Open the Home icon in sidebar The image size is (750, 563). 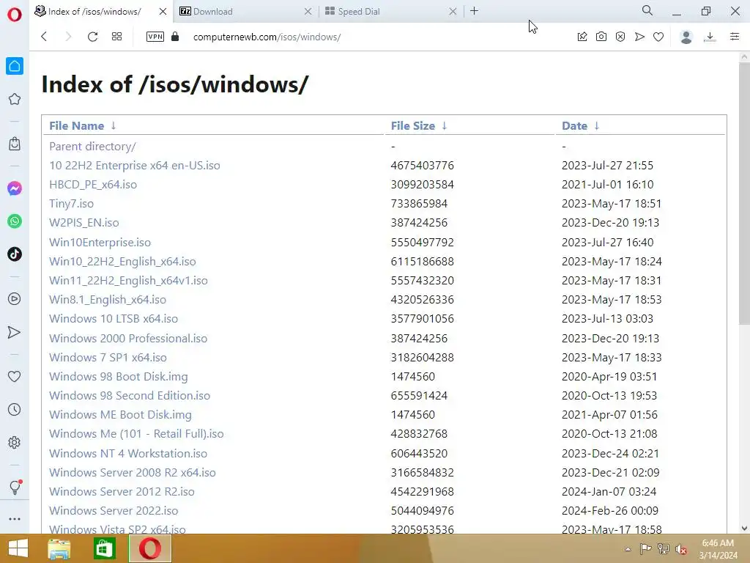(x=15, y=66)
